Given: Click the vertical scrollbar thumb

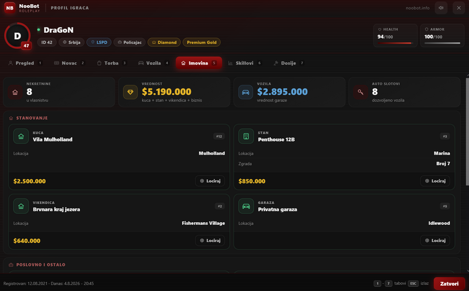Looking at the screenshot, I should [x=467, y=132].
